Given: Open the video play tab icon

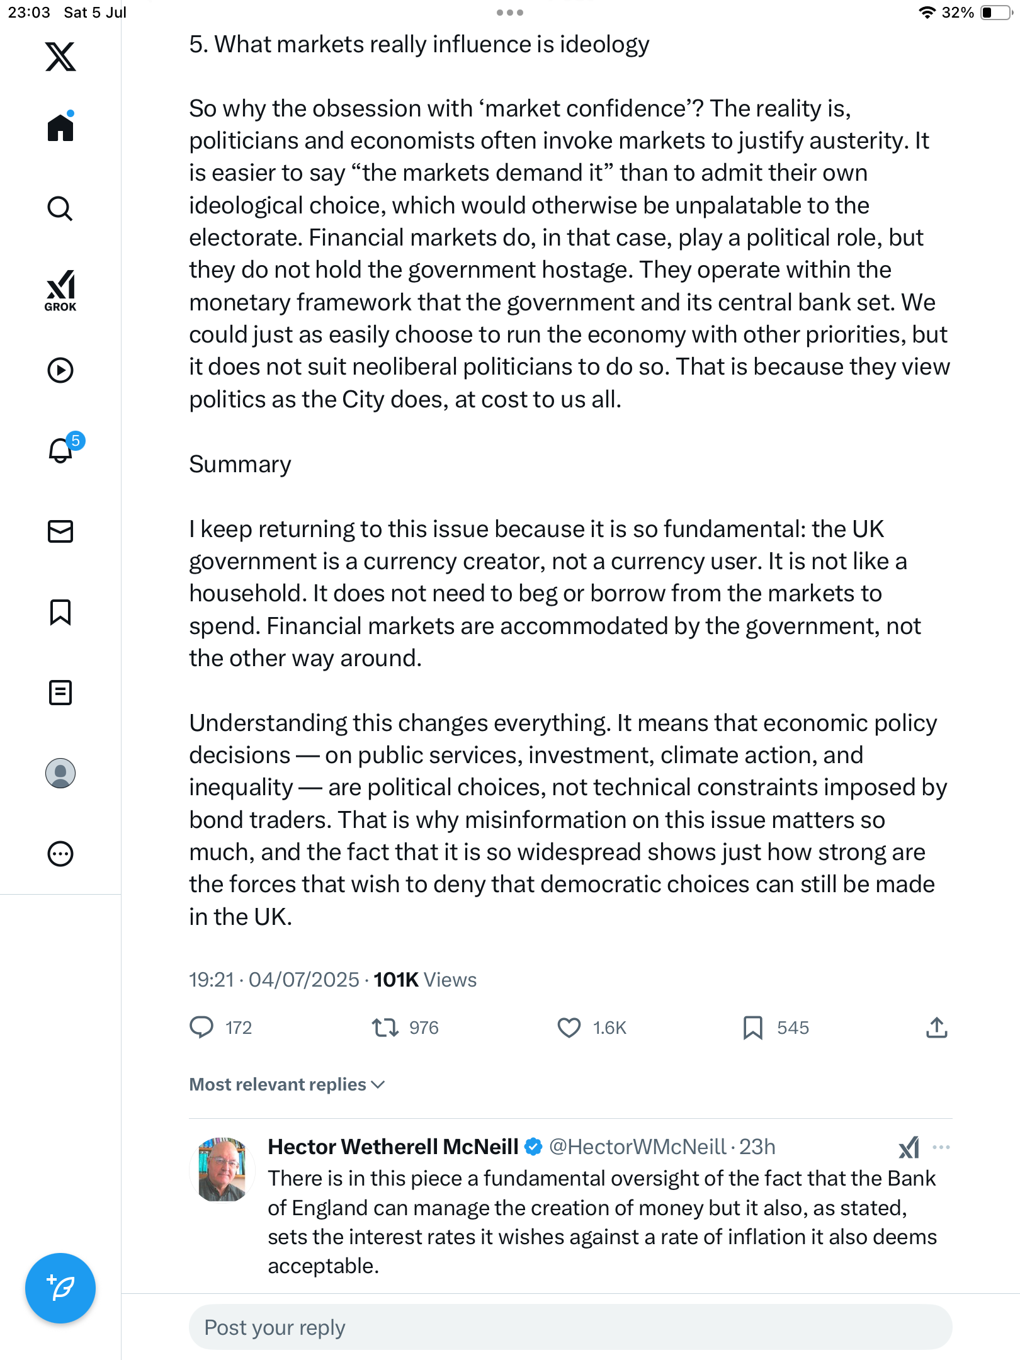Looking at the screenshot, I should pos(60,370).
